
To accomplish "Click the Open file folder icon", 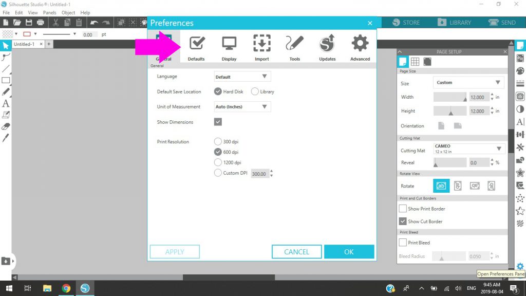I will [17, 23].
